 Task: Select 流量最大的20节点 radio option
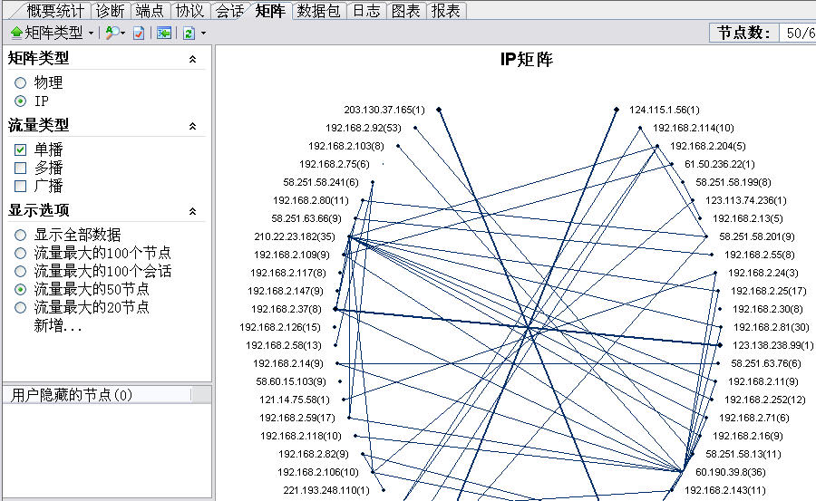pos(20,307)
